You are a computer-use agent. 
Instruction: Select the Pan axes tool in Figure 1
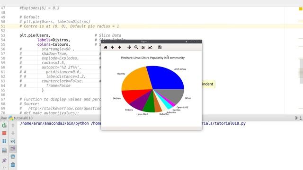pos(129,47)
